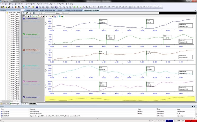The height and width of the screenshot is (122, 197).
Task: Click the info icon in graph toolbar
Action: [60, 16]
